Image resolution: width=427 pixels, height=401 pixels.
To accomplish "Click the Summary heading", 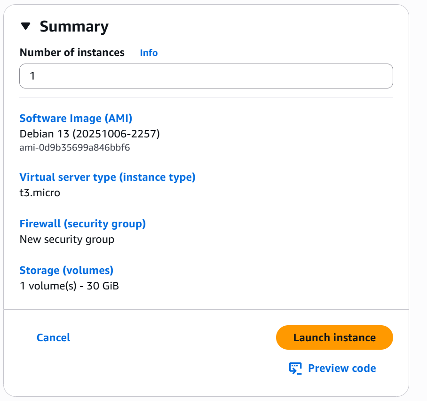I will 74,26.
